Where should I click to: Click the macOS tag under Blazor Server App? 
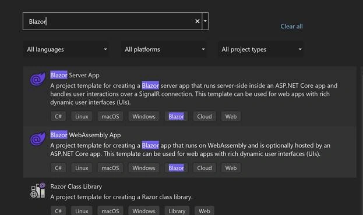pyautogui.click(x=110, y=116)
